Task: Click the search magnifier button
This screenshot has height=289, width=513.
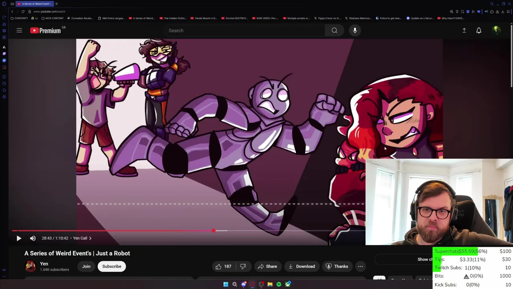Action: coord(334,31)
